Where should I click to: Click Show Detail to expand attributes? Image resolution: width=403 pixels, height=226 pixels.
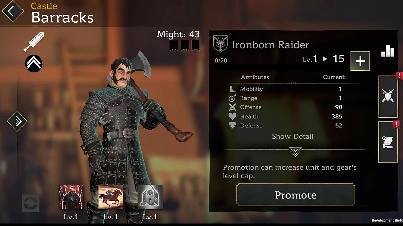[293, 136]
